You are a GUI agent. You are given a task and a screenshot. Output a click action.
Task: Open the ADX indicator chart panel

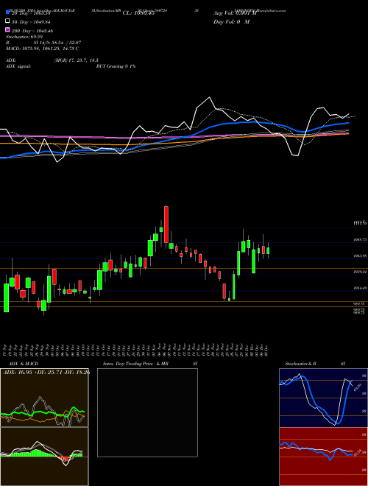[x=44, y=398]
